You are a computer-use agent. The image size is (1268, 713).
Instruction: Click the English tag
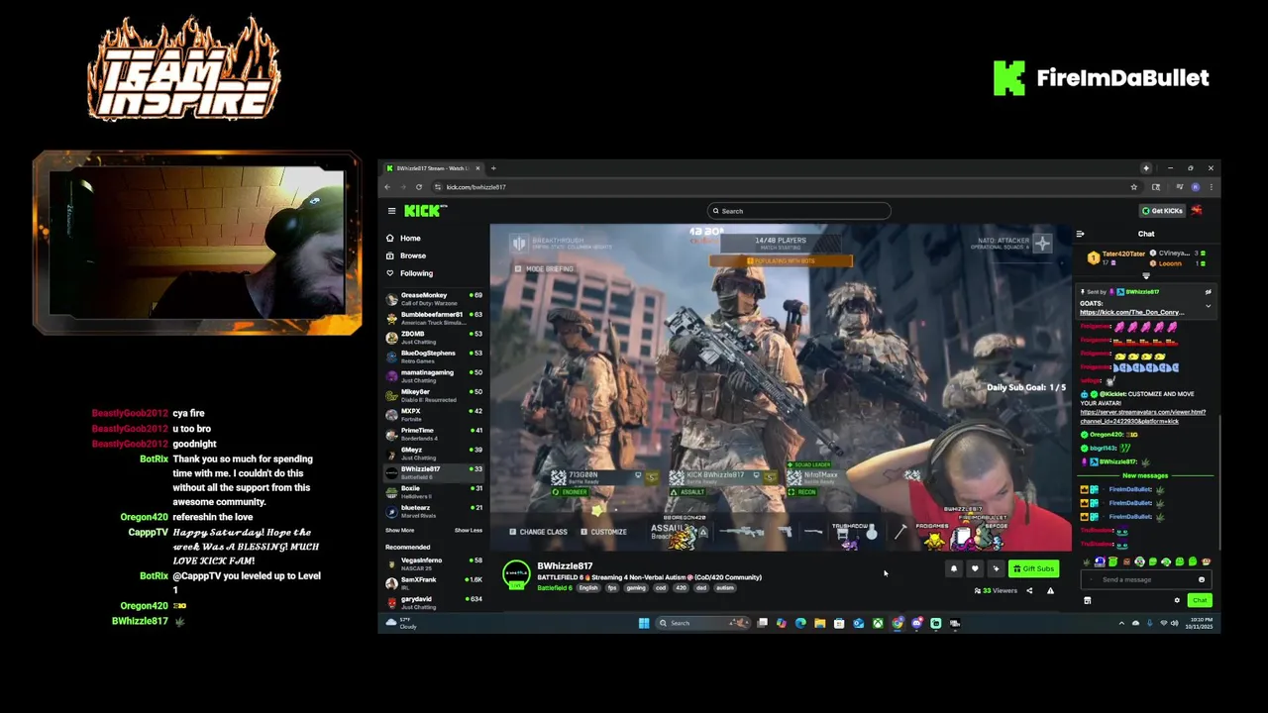[x=588, y=588]
